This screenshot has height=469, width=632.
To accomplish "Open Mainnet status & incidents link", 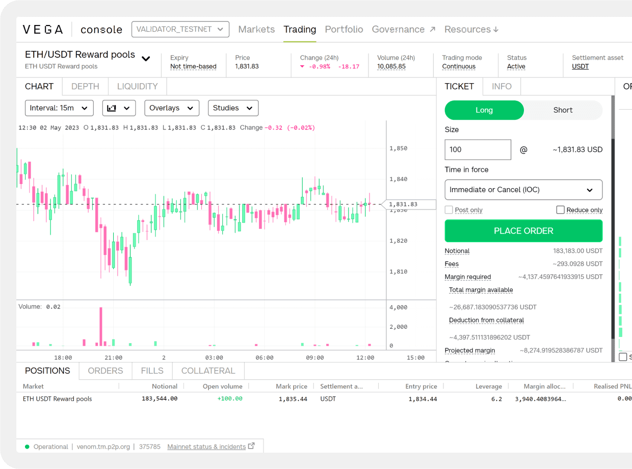I will coord(206,447).
